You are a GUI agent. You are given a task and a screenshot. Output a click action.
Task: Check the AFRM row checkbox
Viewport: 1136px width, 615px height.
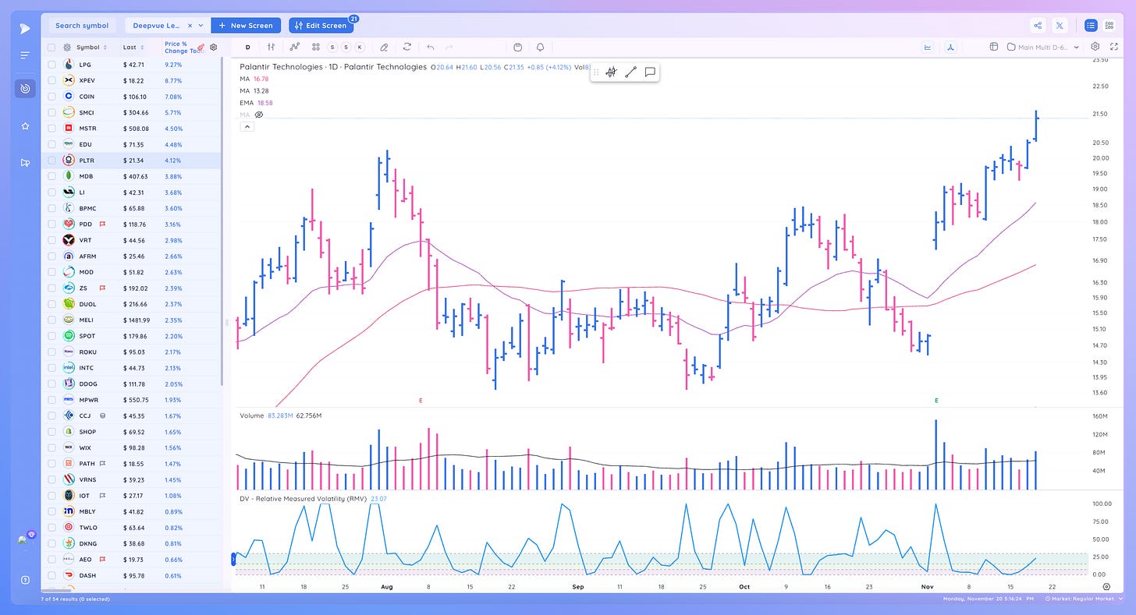(x=51, y=256)
